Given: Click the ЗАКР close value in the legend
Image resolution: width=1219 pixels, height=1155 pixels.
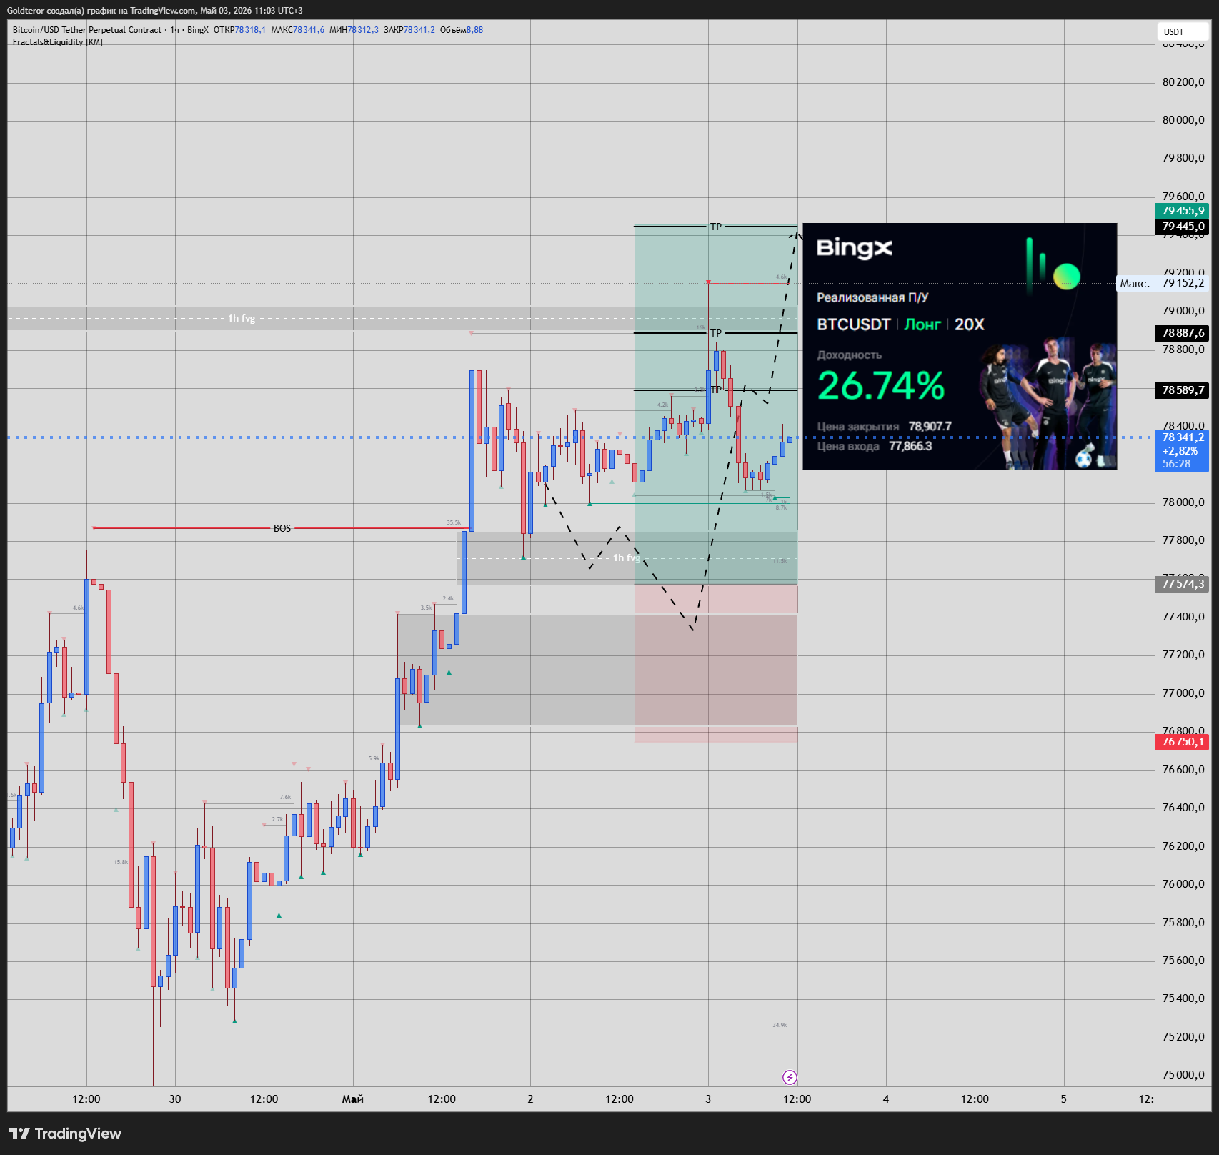Looking at the screenshot, I should (419, 30).
